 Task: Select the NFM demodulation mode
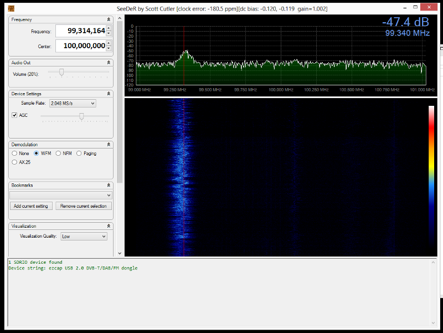pyautogui.click(x=58, y=153)
